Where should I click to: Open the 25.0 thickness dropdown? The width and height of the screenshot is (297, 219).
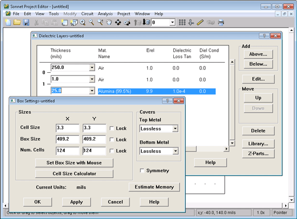tap(92, 91)
